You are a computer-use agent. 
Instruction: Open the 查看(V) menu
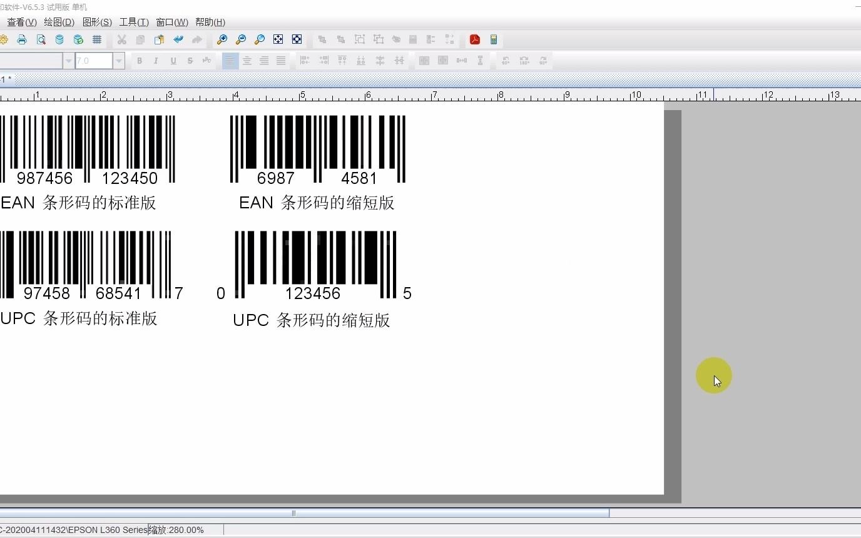coord(22,22)
